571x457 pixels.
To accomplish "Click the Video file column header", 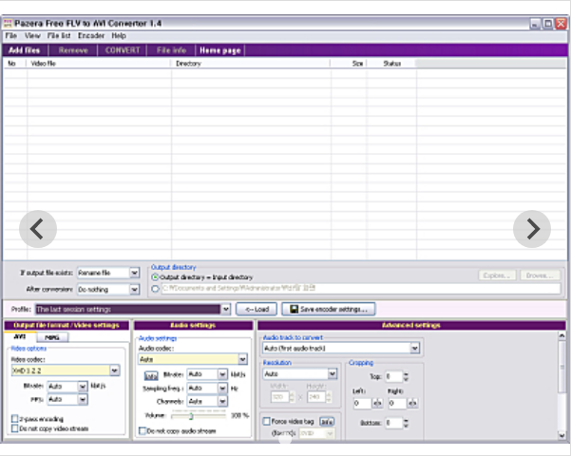I will (x=98, y=64).
